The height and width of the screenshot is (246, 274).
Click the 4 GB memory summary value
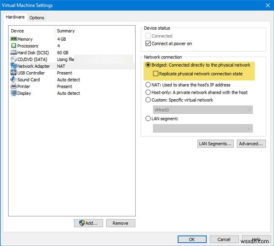[x=62, y=39]
